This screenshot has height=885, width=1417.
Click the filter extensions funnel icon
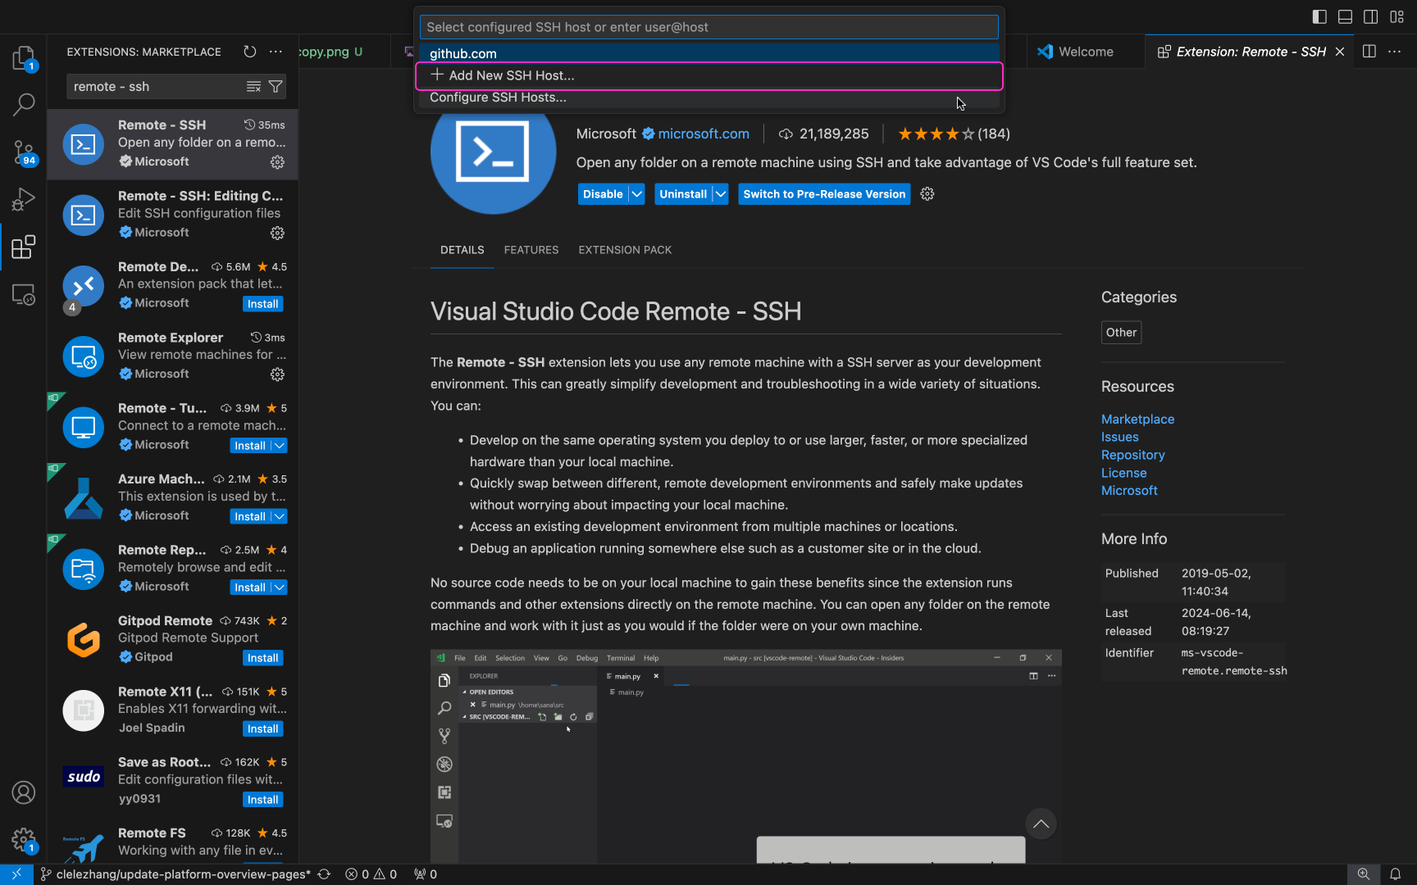(276, 86)
